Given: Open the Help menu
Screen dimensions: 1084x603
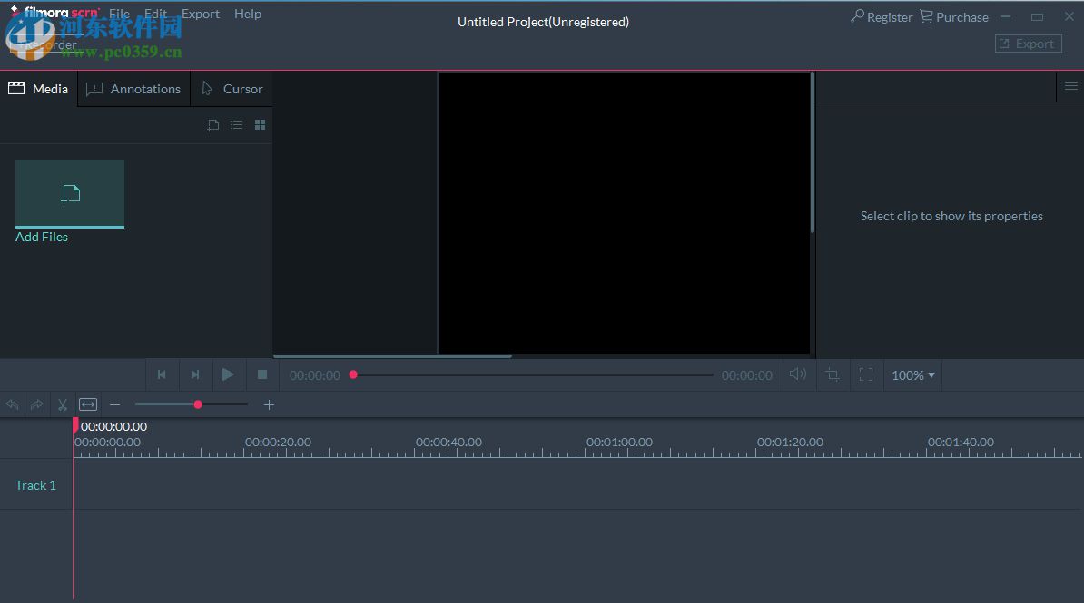Looking at the screenshot, I should [248, 14].
